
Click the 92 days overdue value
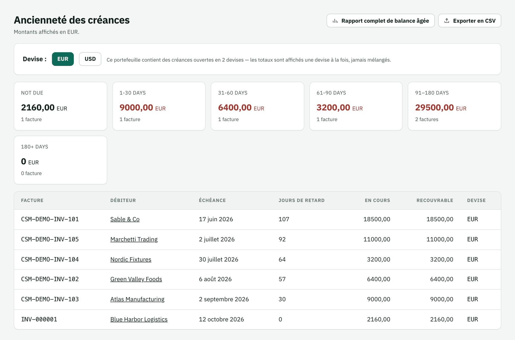point(282,239)
